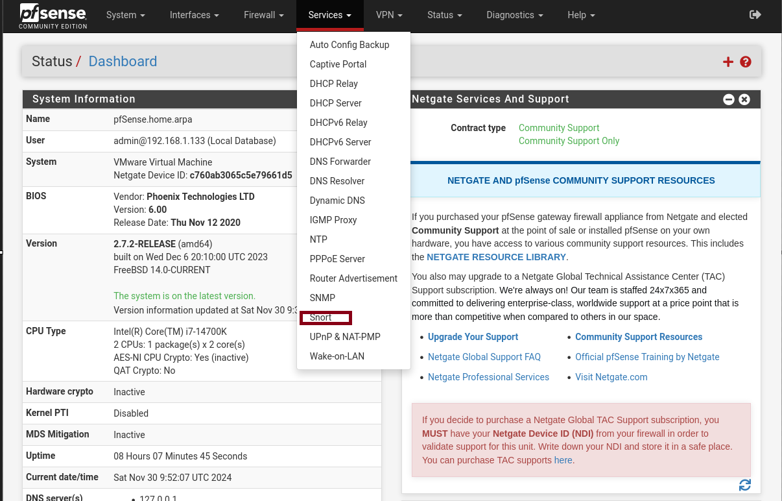Click the Dashboard breadcrumb link
The image size is (782, 501).
[123, 62]
